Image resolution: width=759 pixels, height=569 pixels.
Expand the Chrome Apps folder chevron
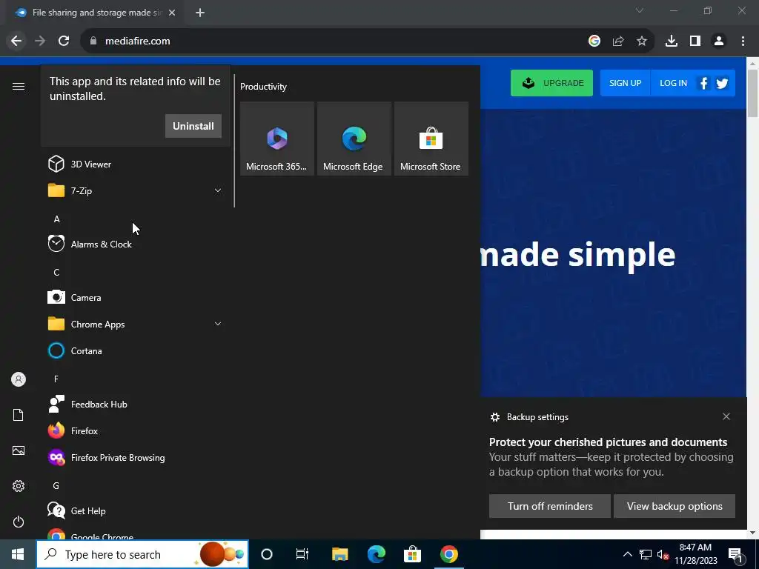pyautogui.click(x=218, y=324)
